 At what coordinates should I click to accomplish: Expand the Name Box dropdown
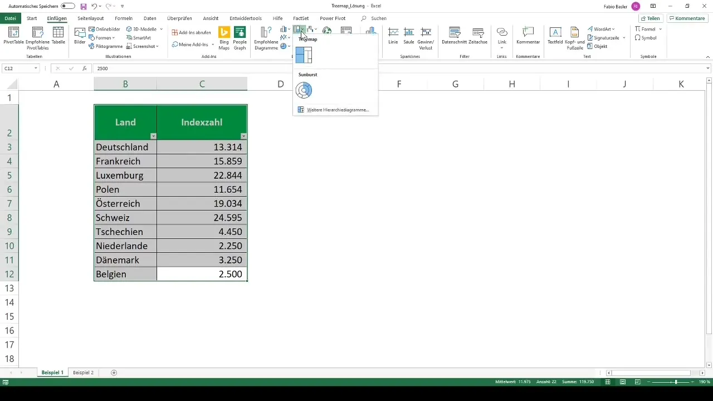tap(36, 69)
